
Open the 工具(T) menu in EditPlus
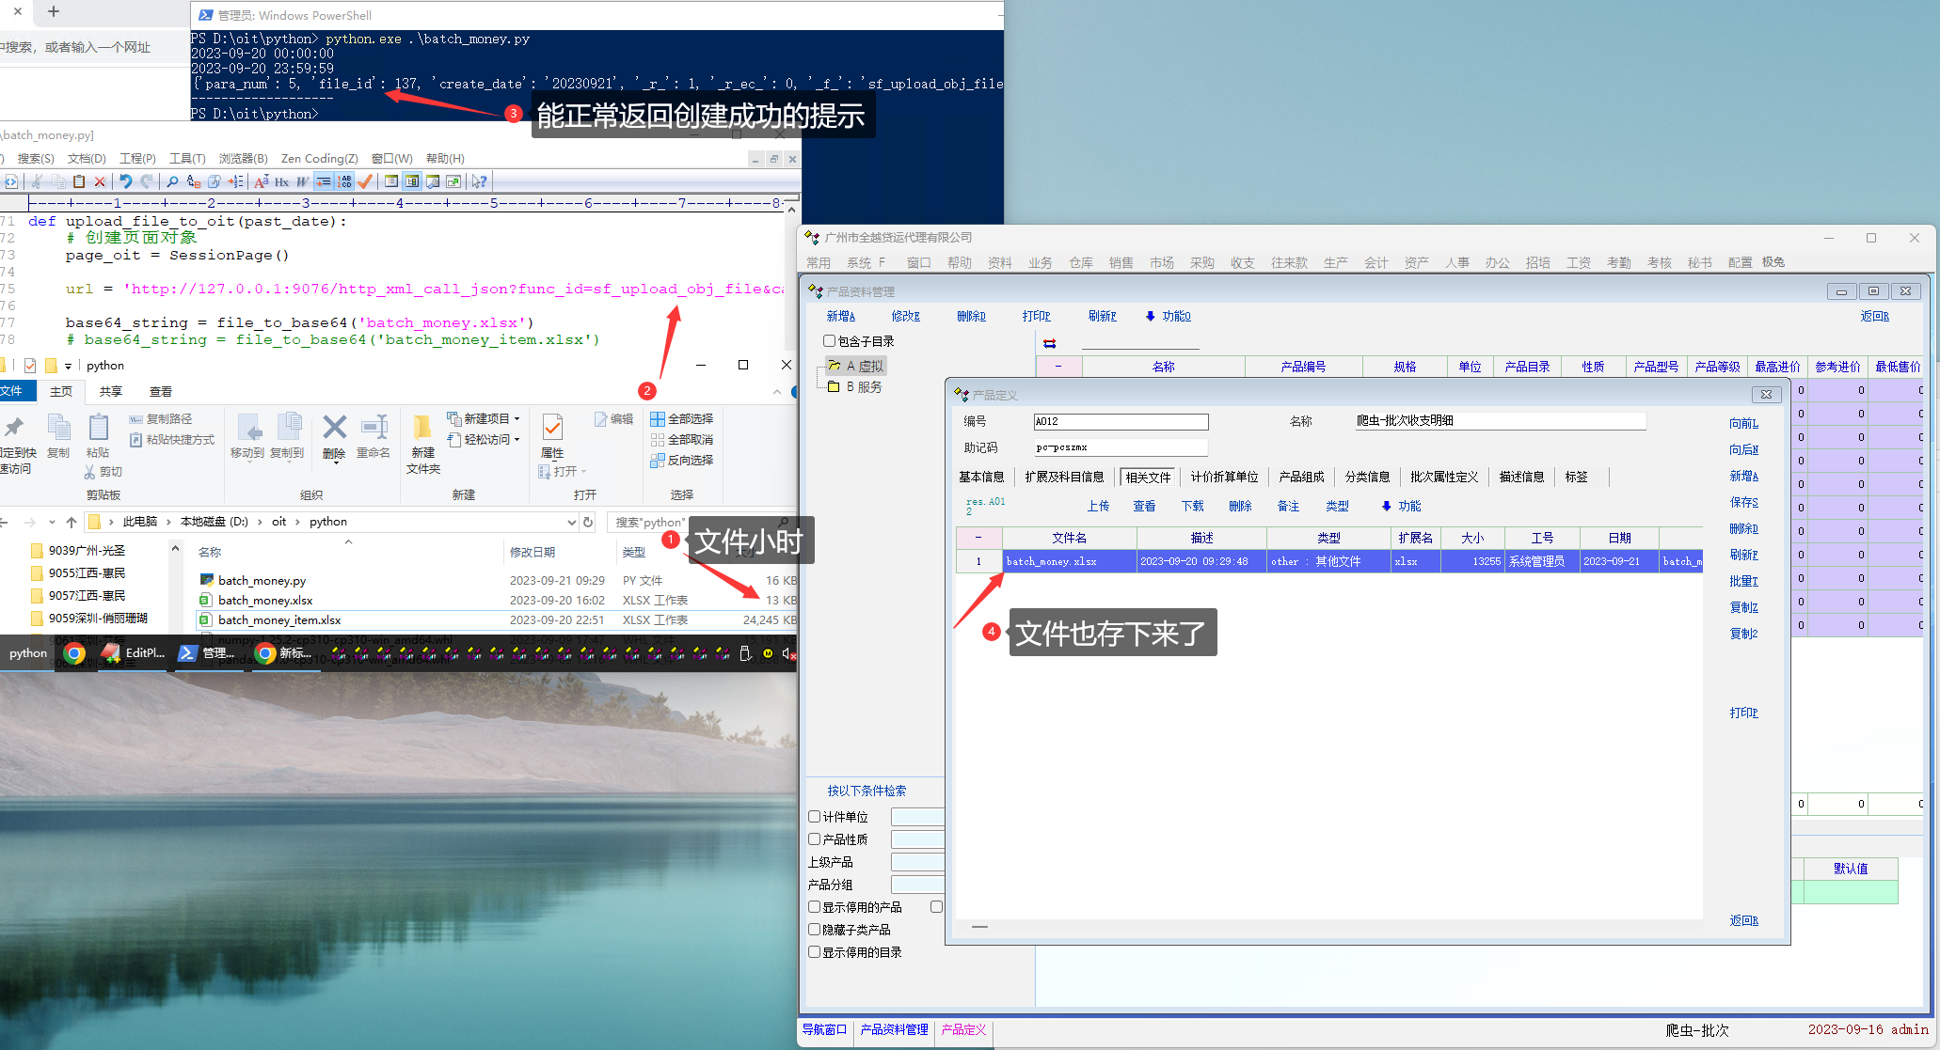point(187,158)
